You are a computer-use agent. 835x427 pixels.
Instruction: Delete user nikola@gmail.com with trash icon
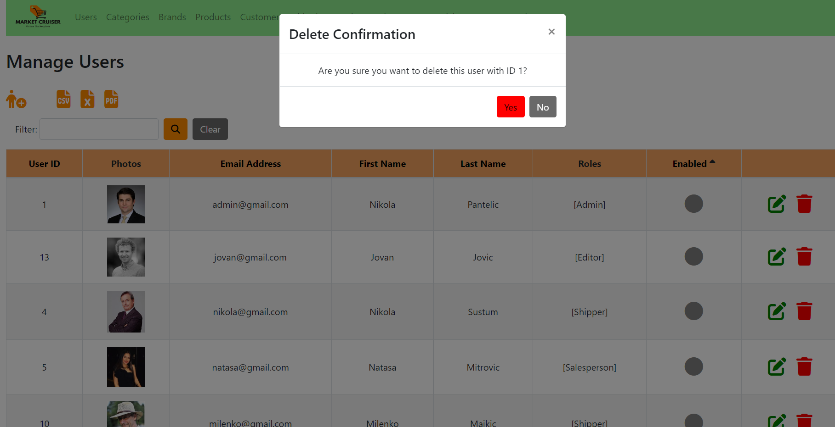coord(804,311)
